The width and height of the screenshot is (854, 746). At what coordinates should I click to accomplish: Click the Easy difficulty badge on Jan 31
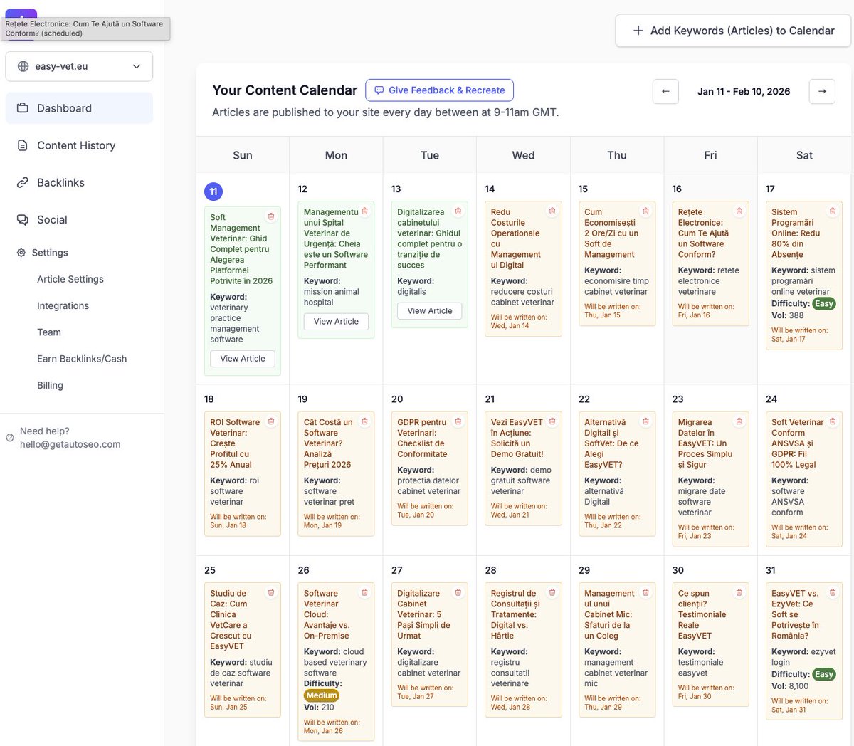pyautogui.click(x=824, y=674)
